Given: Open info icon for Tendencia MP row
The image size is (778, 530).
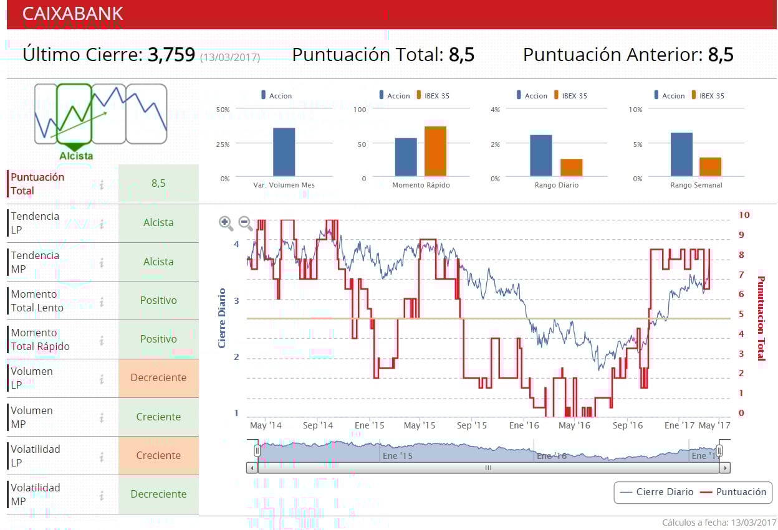Looking at the screenshot, I should click(102, 262).
